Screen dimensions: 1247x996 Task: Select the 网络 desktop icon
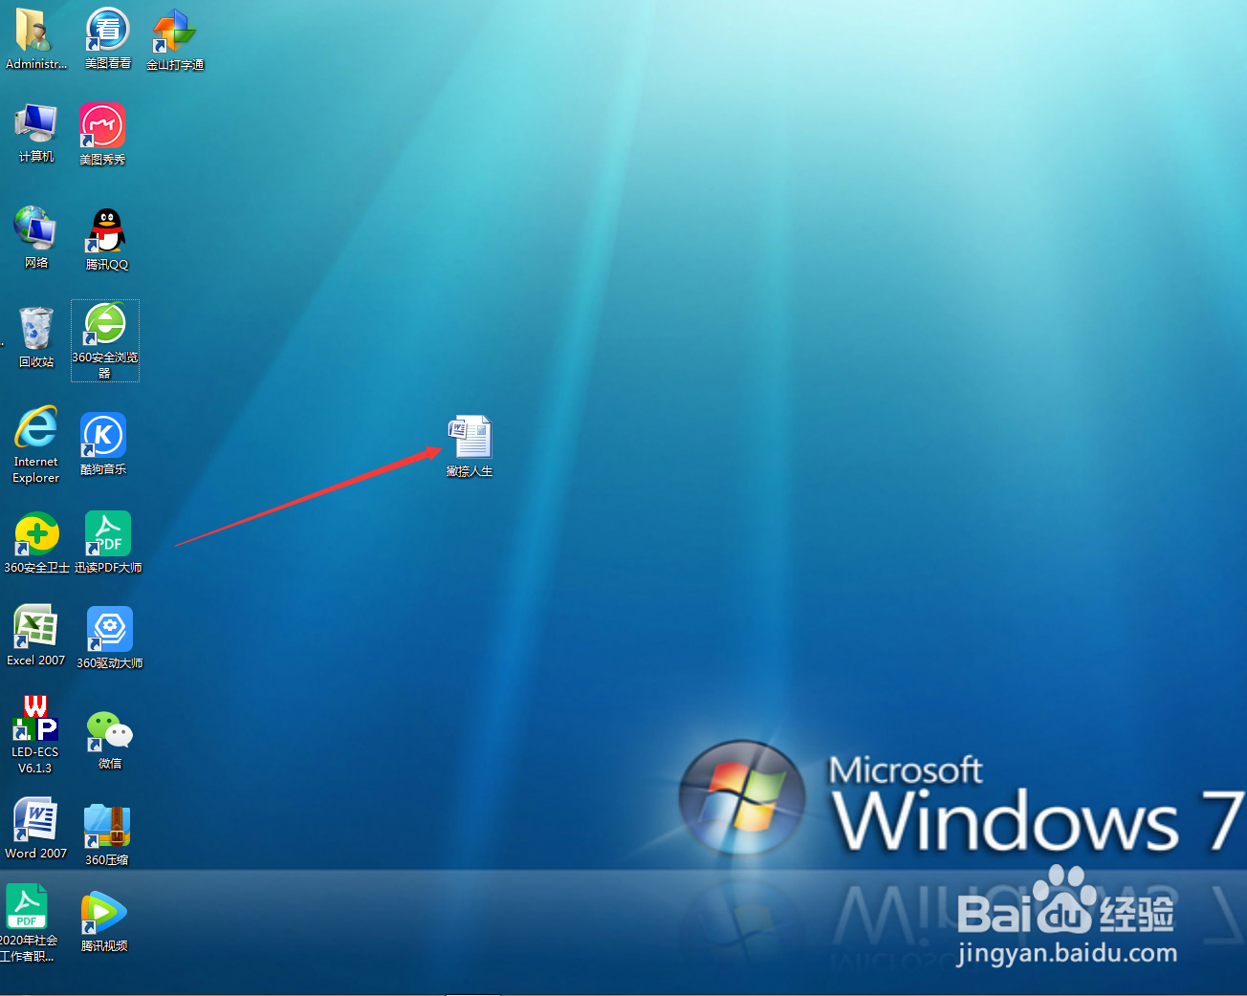pyautogui.click(x=35, y=228)
